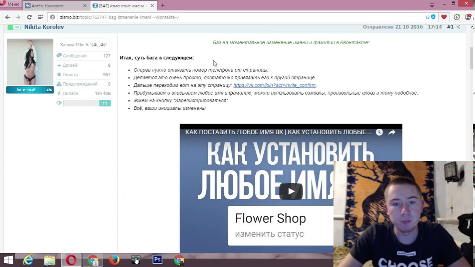The height and width of the screenshot is (267, 475).
Task: Open the first Chrome taskbar icon
Action: [93, 260]
